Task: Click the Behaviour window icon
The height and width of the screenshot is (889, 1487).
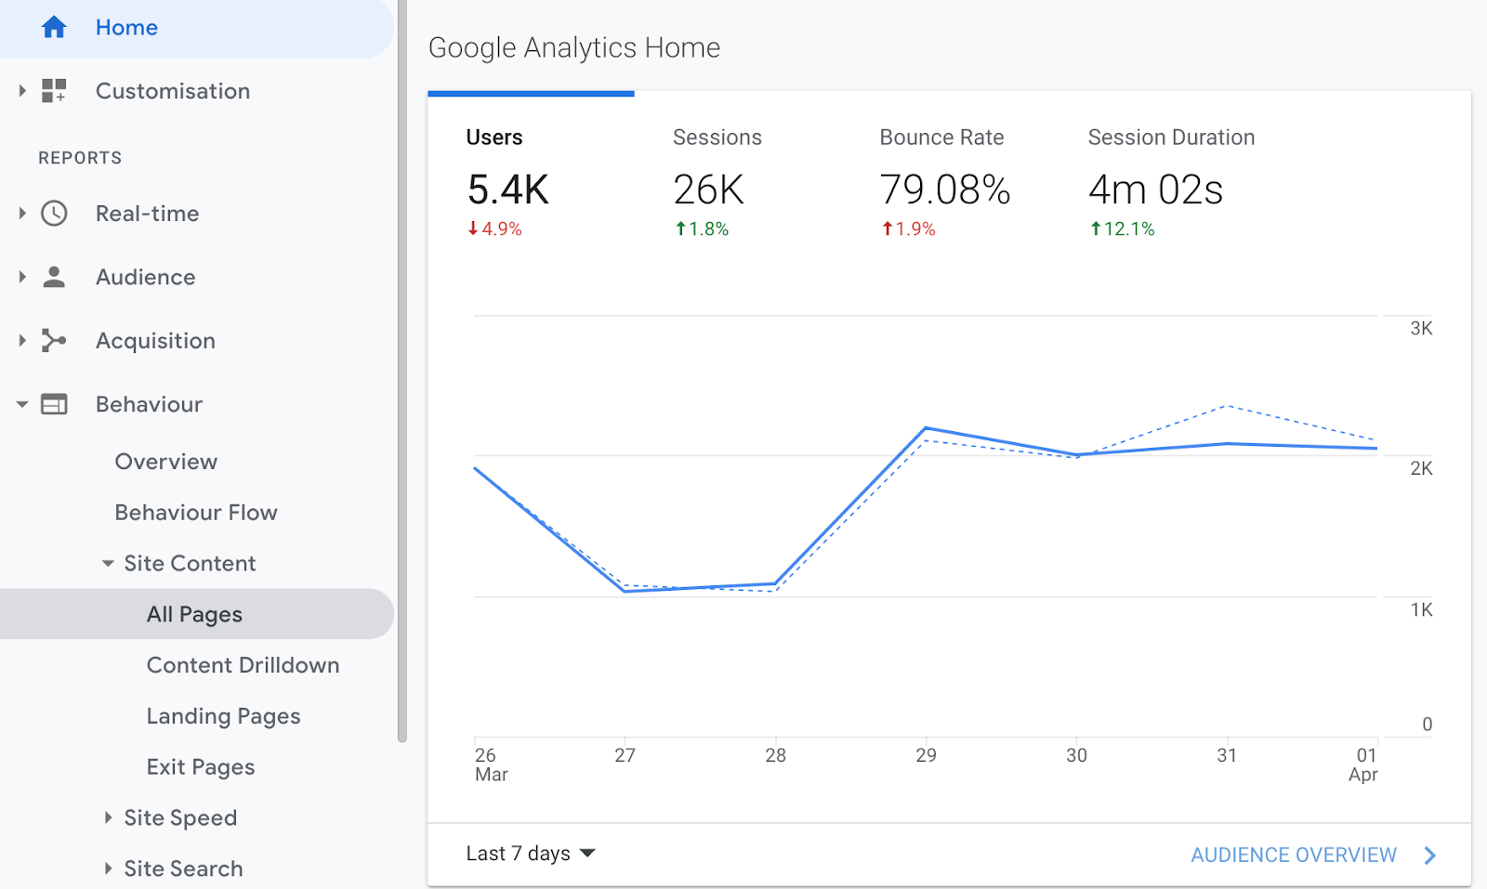Action: 54,404
